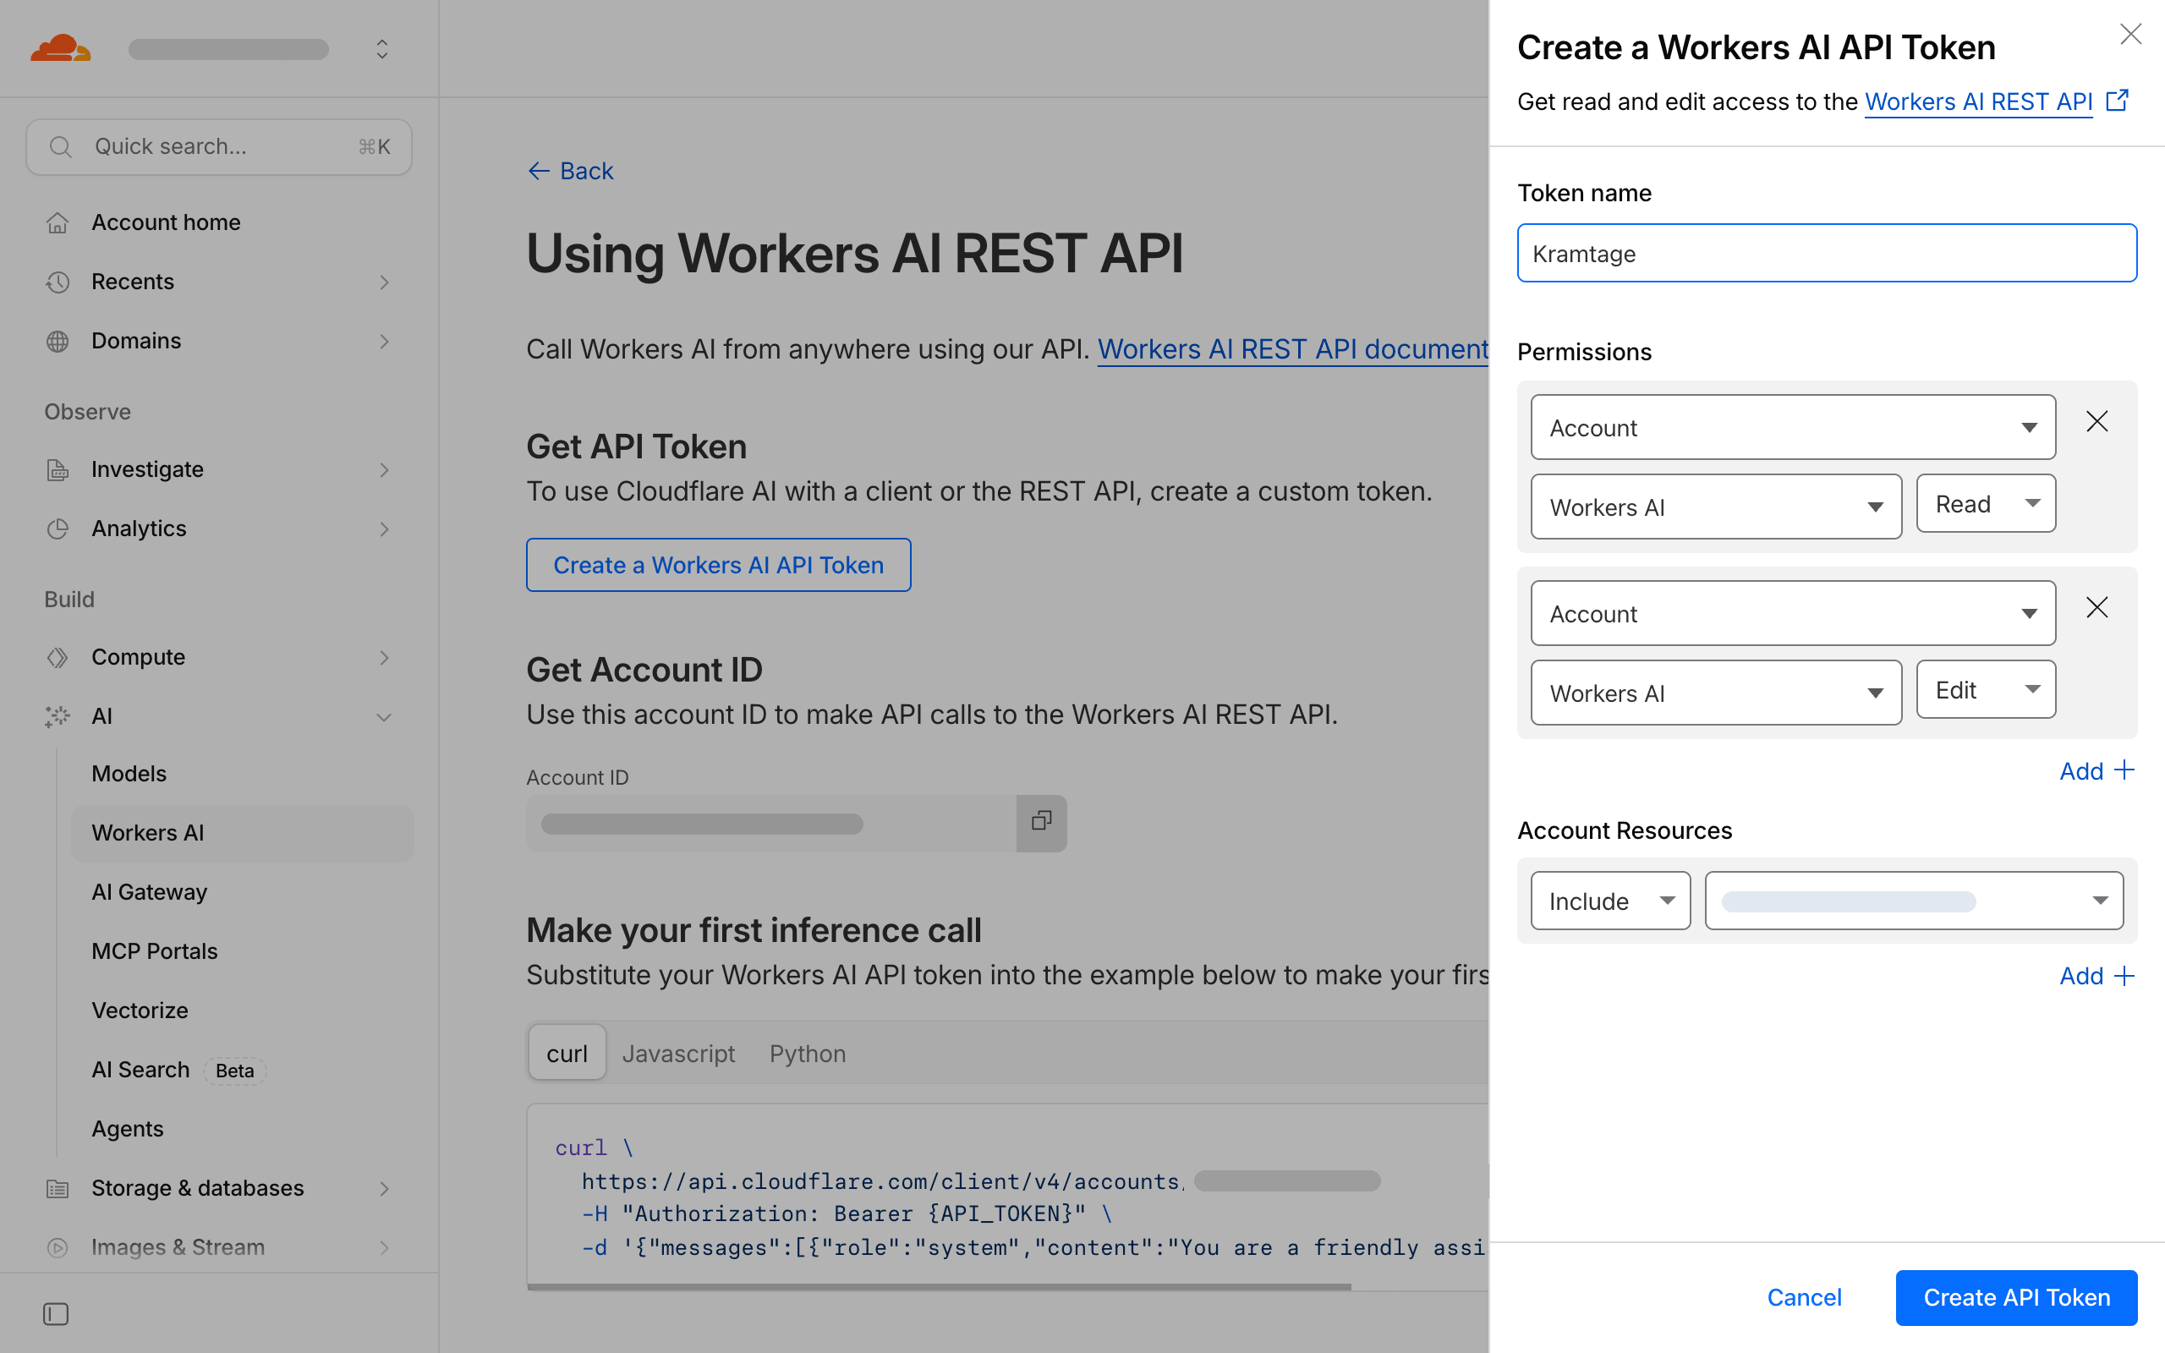Image resolution: width=2165 pixels, height=1353 pixels.
Task: Open Workers AI dropdown in Read row
Action: tap(1716, 507)
